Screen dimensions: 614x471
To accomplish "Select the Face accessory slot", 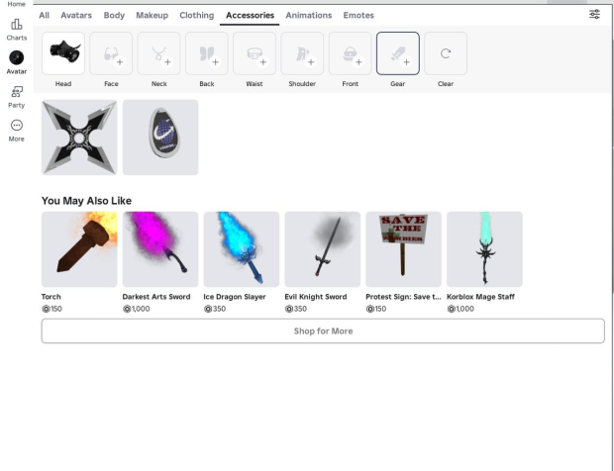I will pyautogui.click(x=111, y=53).
